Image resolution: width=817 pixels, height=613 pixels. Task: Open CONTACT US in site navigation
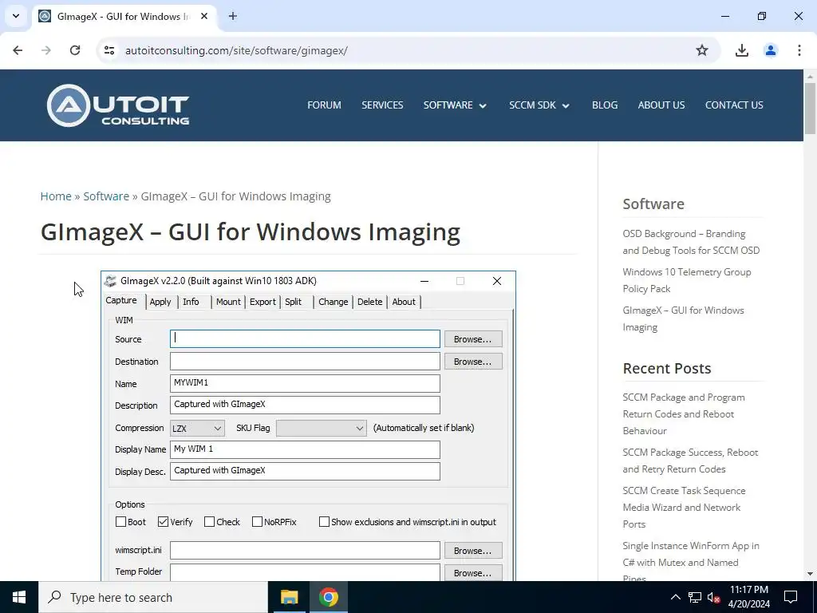point(734,105)
